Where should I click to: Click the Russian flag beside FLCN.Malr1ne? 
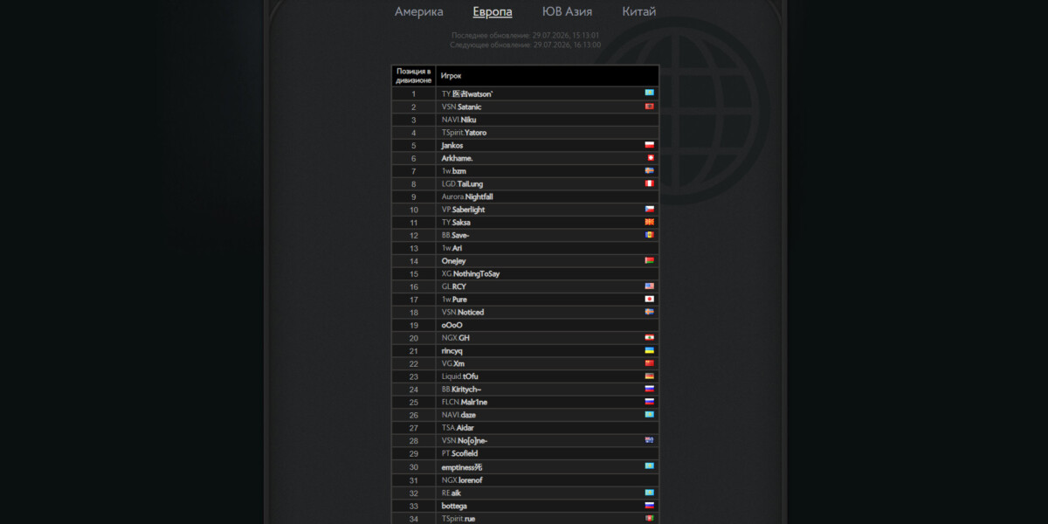(649, 402)
